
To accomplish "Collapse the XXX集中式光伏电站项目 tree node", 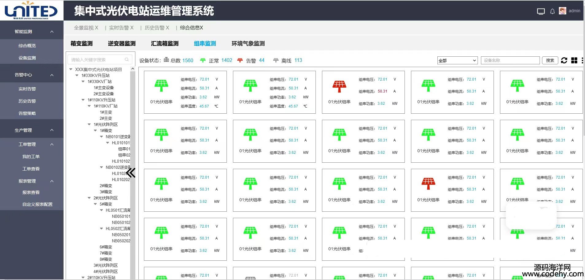I will [x=71, y=69].
